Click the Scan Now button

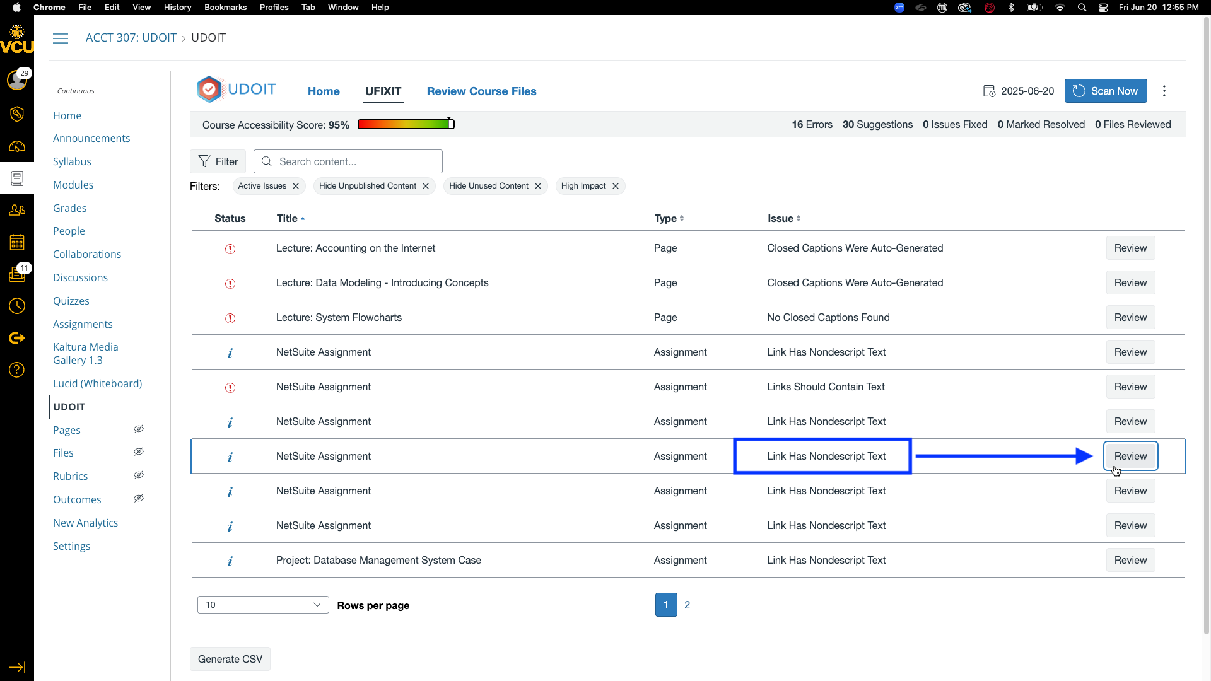[x=1106, y=91]
